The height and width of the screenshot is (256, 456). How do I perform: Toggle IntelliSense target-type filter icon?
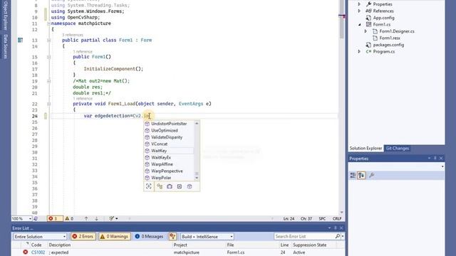149,186
